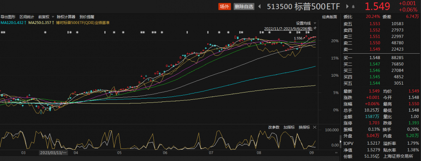Click the 委比 value 20.24%

pyautogui.click(x=373, y=17)
